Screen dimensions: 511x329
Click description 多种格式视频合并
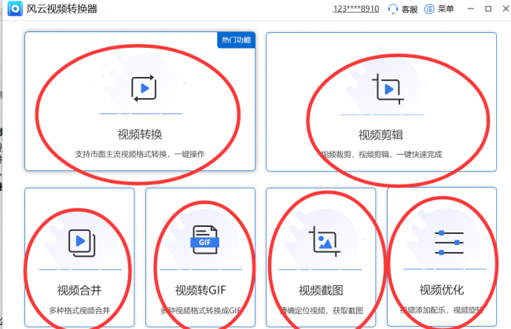click(79, 310)
